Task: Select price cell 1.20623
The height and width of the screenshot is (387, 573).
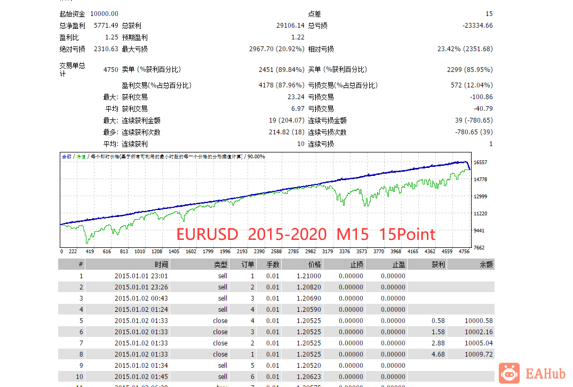Action: click(x=309, y=377)
